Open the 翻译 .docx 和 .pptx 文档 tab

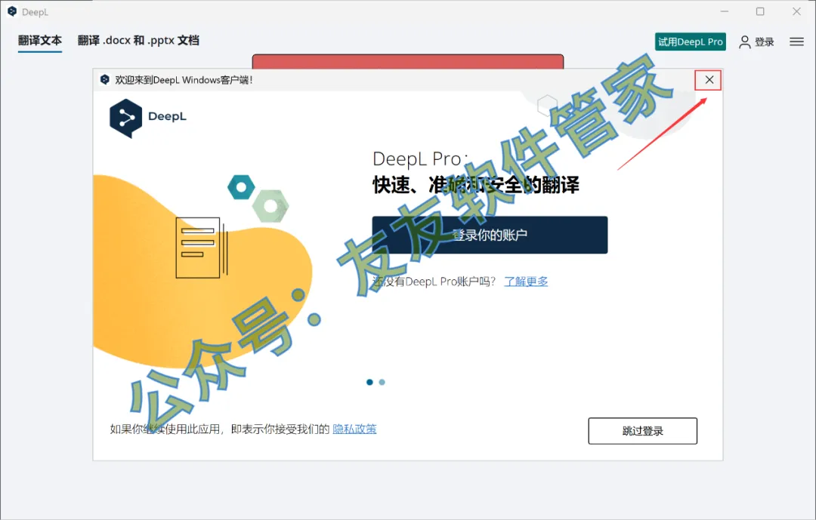(138, 41)
